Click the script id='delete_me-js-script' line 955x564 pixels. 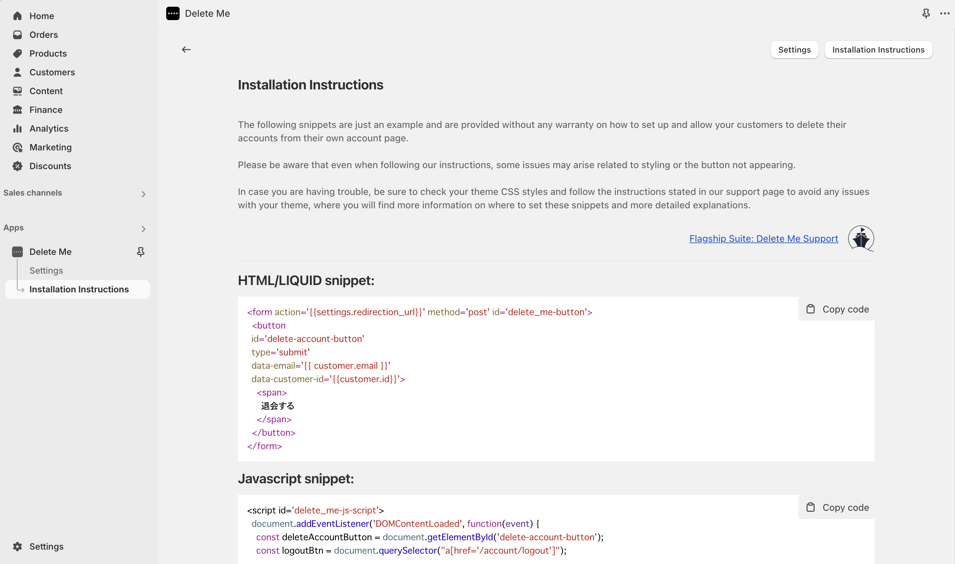pos(316,510)
